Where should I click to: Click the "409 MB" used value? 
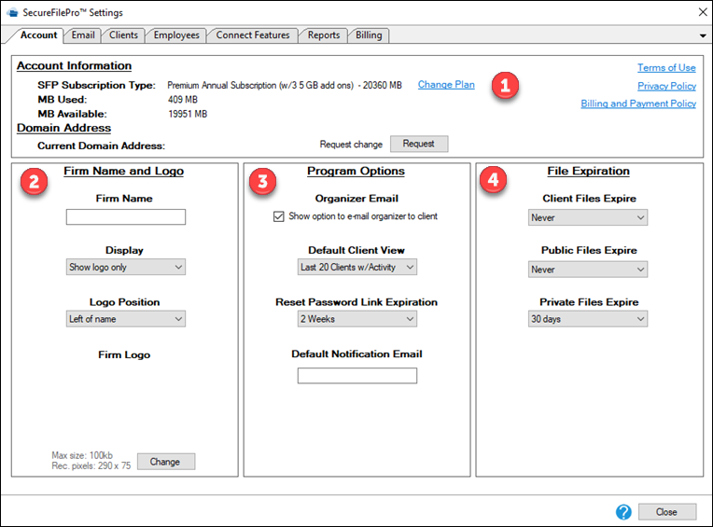tap(183, 100)
